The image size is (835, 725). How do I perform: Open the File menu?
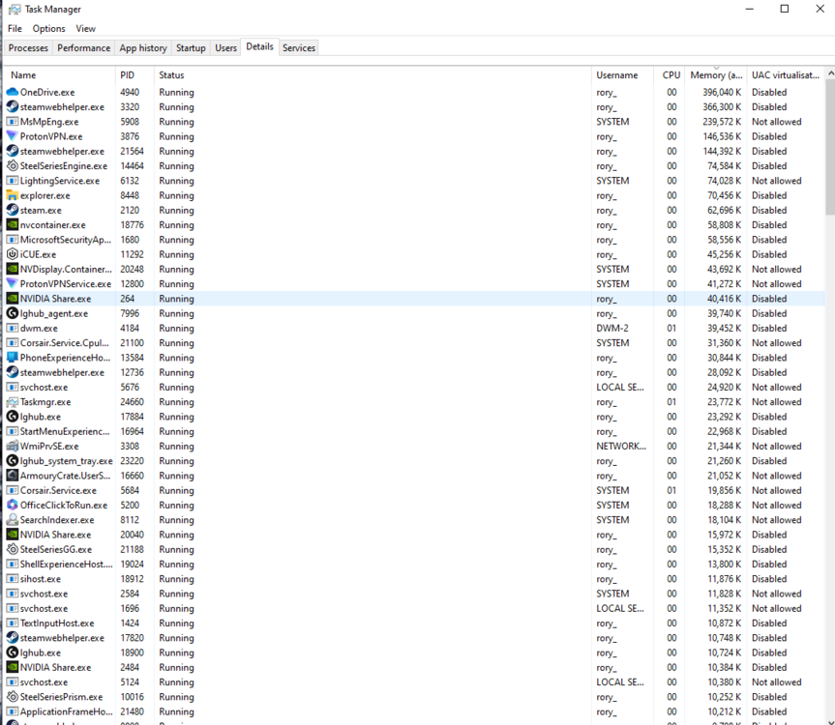[x=15, y=29]
